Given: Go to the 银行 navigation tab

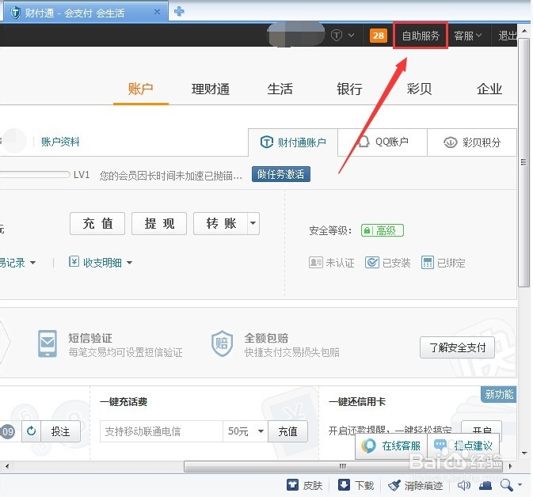Looking at the screenshot, I should (x=349, y=89).
